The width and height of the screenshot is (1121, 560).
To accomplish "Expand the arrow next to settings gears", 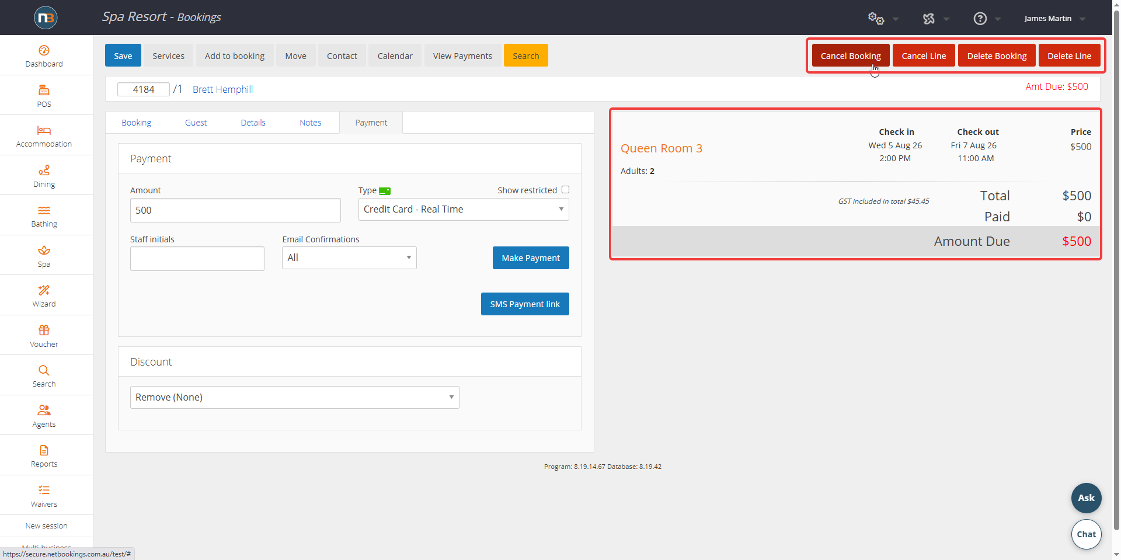I will (896, 19).
